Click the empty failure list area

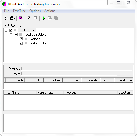[x=68, y=103]
